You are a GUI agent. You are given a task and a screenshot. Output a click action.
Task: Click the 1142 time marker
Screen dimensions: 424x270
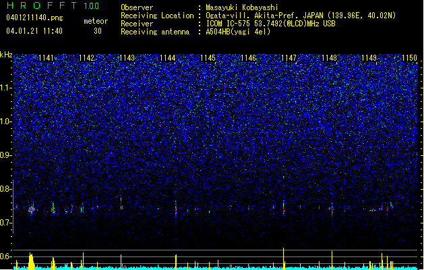86,58
